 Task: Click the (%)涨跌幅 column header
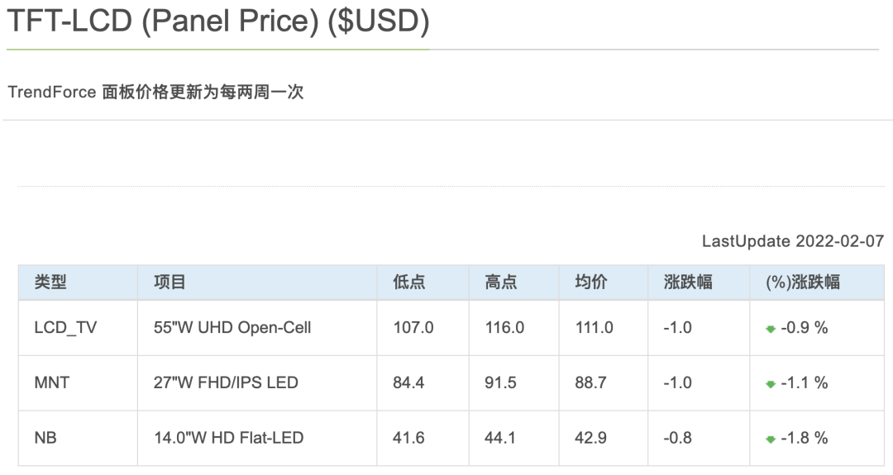[803, 283]
